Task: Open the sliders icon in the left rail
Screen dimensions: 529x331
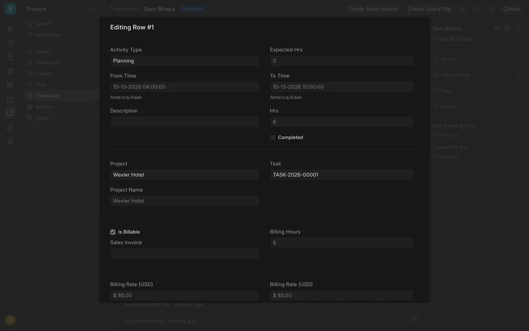Action: (10, 29)
